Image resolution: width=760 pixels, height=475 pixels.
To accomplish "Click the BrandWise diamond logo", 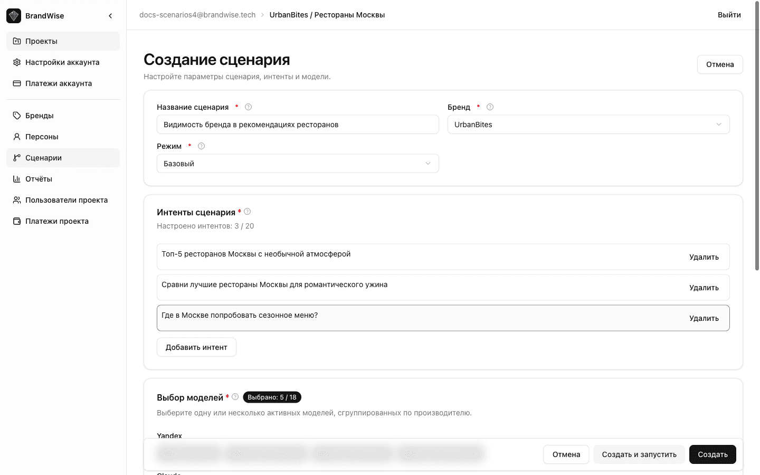I will click(x=13, y=15).
